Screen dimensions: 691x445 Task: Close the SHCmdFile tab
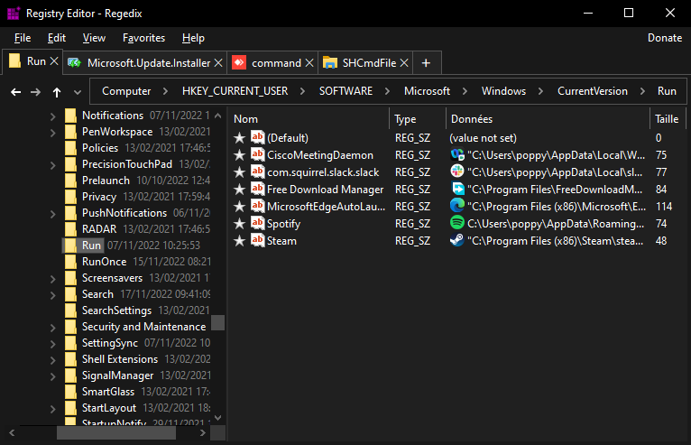point(404,63)
